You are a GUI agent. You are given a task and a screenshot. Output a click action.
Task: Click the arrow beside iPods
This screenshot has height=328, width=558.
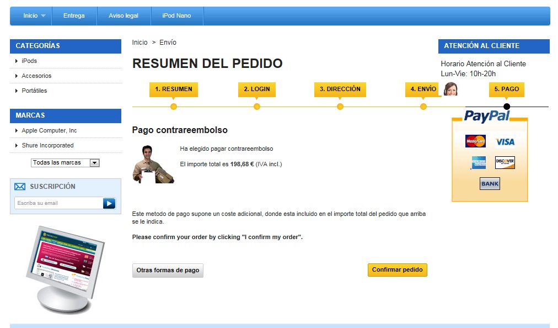(17, 61)
